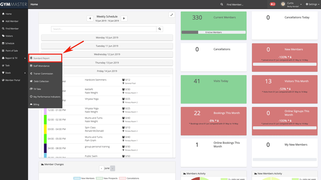
Task: Expand the Monday 10 Jun 2019 section
Action: tap(107, 38)
